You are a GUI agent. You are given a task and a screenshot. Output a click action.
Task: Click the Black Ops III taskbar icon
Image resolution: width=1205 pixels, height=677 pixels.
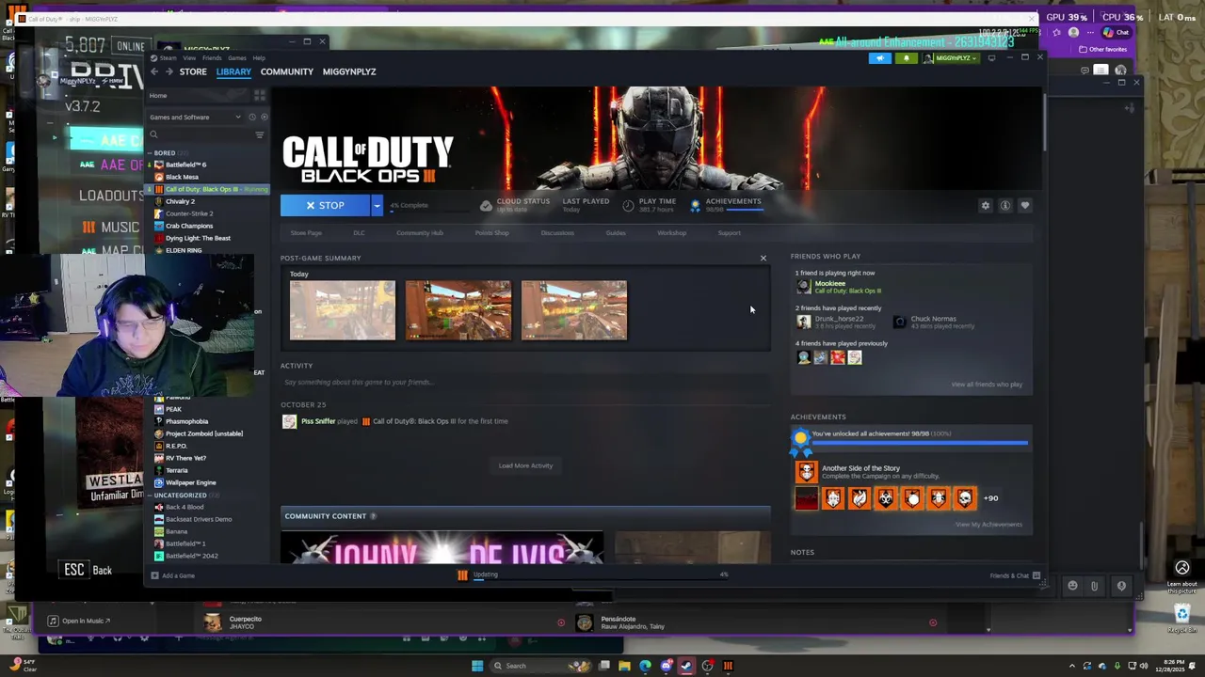728,666
